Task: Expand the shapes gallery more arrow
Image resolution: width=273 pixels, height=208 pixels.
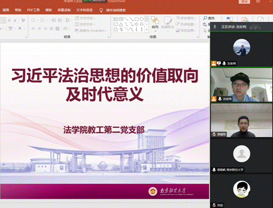Action: (x=147, y=30)
